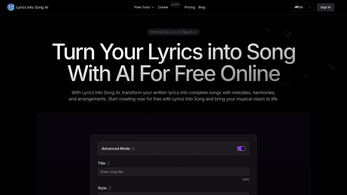This screenshot has height=195, width=347.
Task: Click the Introducing Lyrics Into Song AI banner
Action: pos(173,32)
